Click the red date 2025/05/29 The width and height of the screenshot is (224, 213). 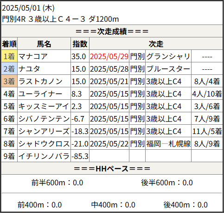pyautogui.click(x=109, y=56)
